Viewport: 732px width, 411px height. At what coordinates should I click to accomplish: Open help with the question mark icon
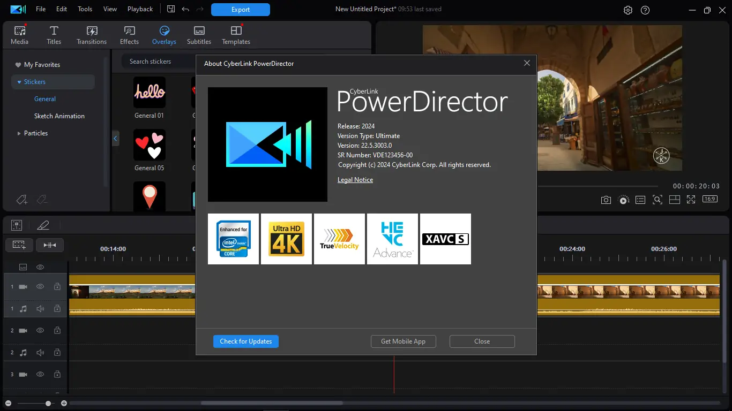coord(645,10)
